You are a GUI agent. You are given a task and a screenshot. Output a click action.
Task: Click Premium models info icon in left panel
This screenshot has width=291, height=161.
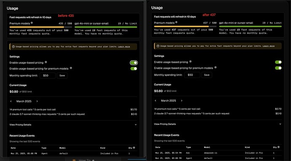coord(32,23)
